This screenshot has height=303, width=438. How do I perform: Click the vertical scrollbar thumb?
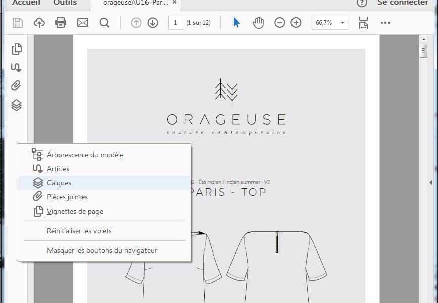(423, 50)
